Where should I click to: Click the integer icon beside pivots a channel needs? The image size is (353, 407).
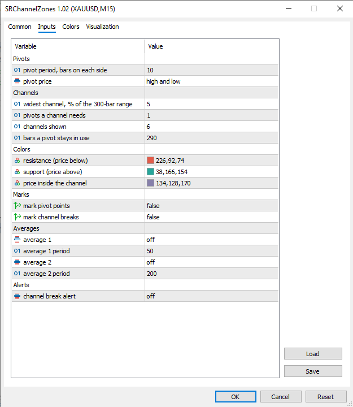pyautogui.click(x=17, y=115)
